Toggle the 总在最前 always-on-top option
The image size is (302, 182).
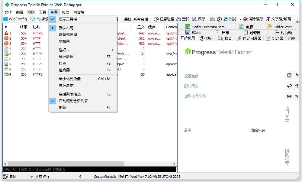[83, 86]
